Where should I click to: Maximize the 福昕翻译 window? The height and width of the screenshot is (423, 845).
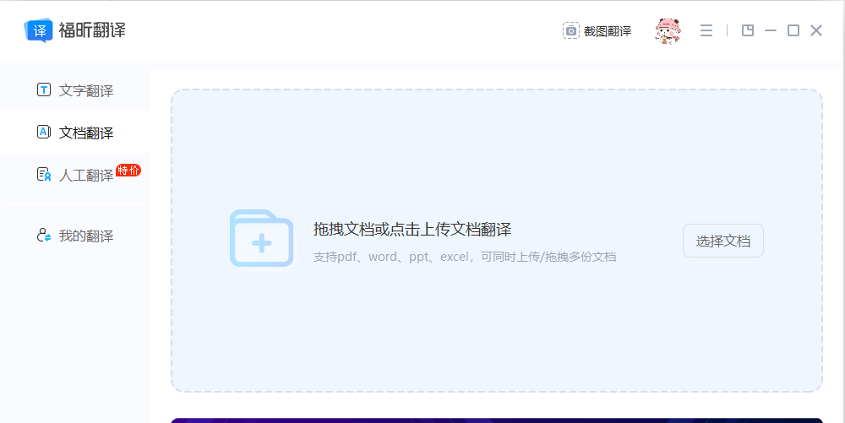[793, 30]
